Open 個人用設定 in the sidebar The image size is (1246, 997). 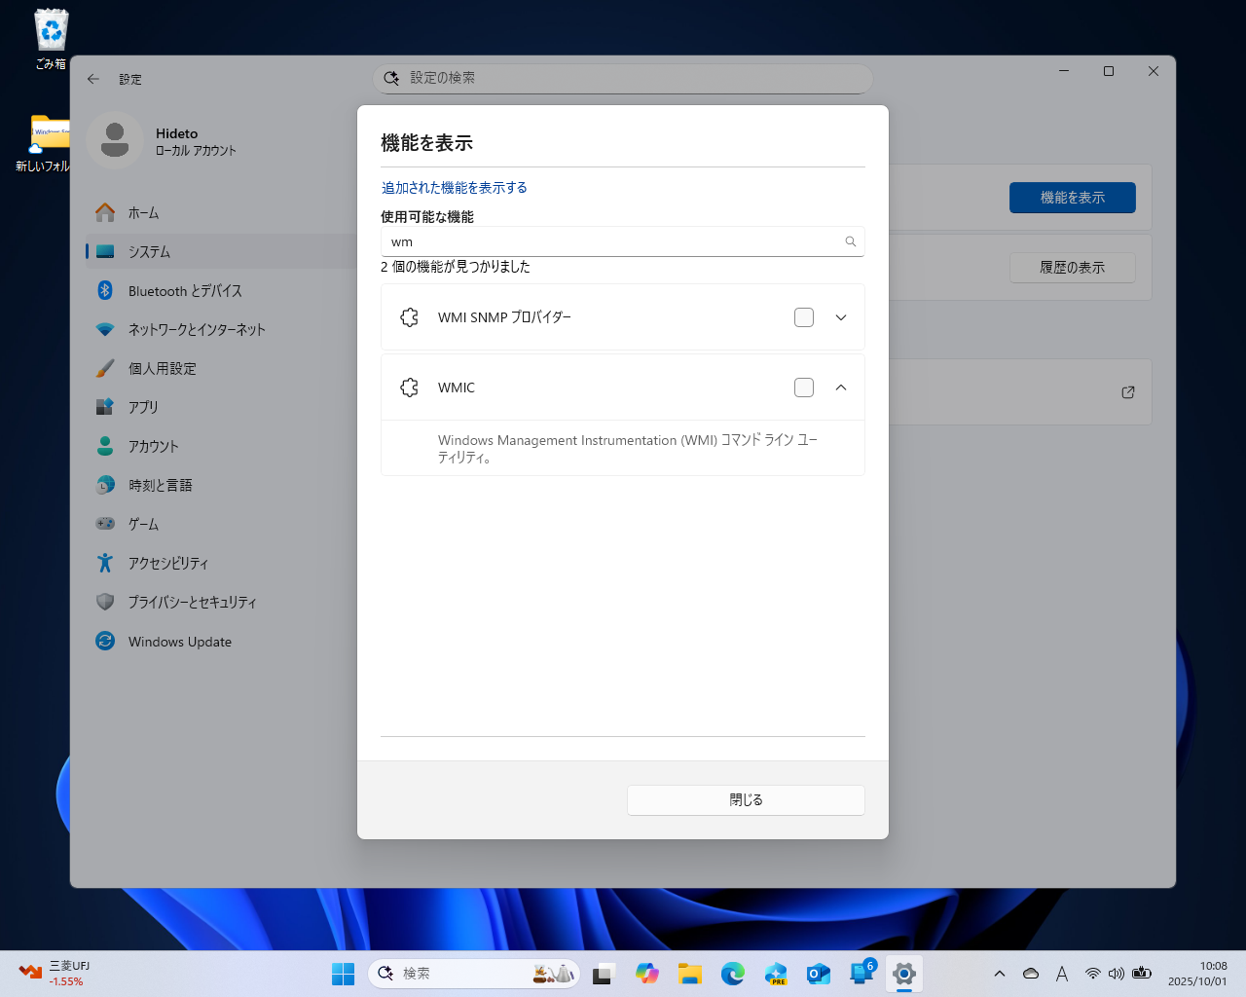click(x=220, y=368)
